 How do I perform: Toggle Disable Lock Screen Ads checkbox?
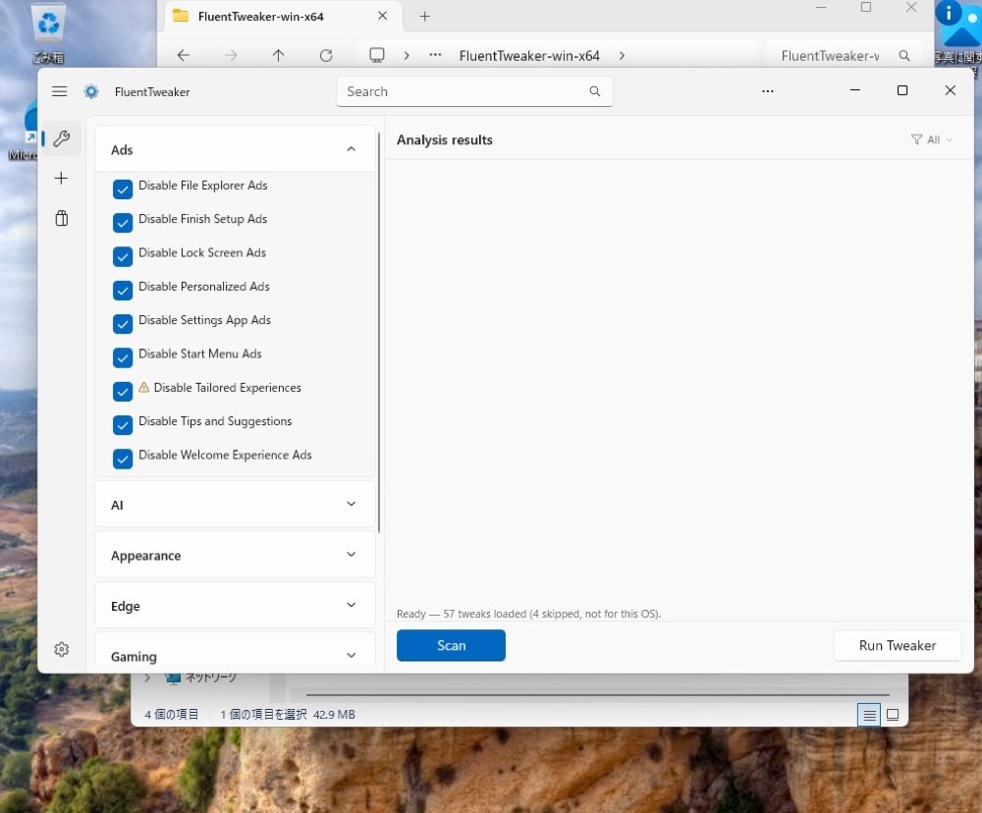coord(123,256)
